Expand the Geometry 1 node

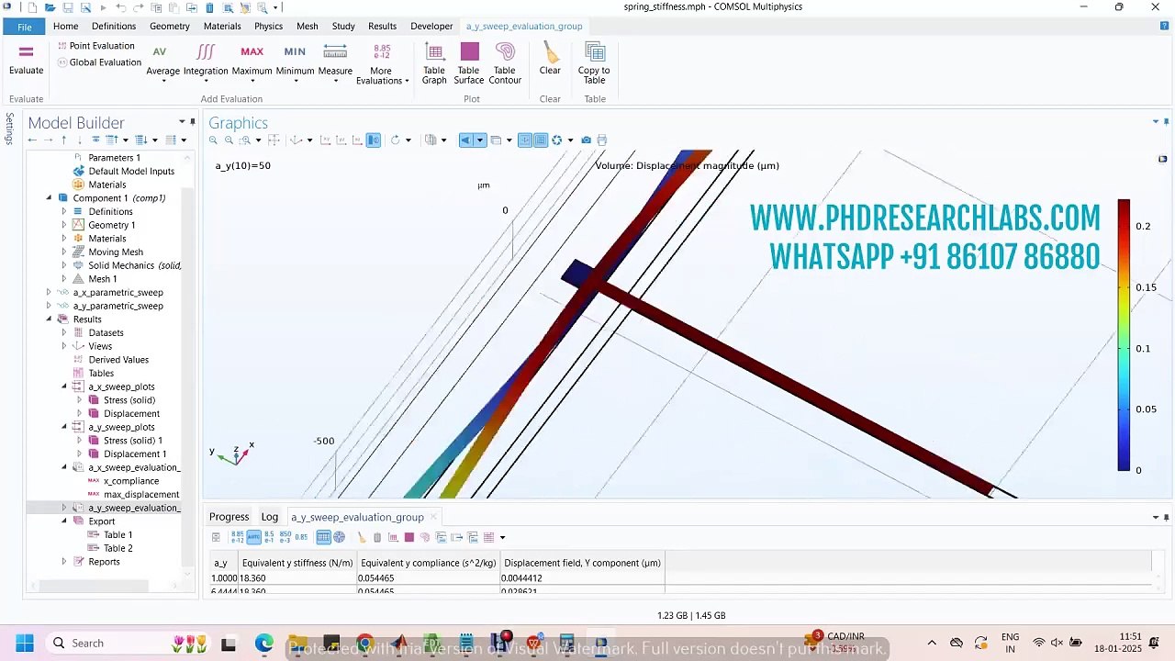tap(64, 225)
